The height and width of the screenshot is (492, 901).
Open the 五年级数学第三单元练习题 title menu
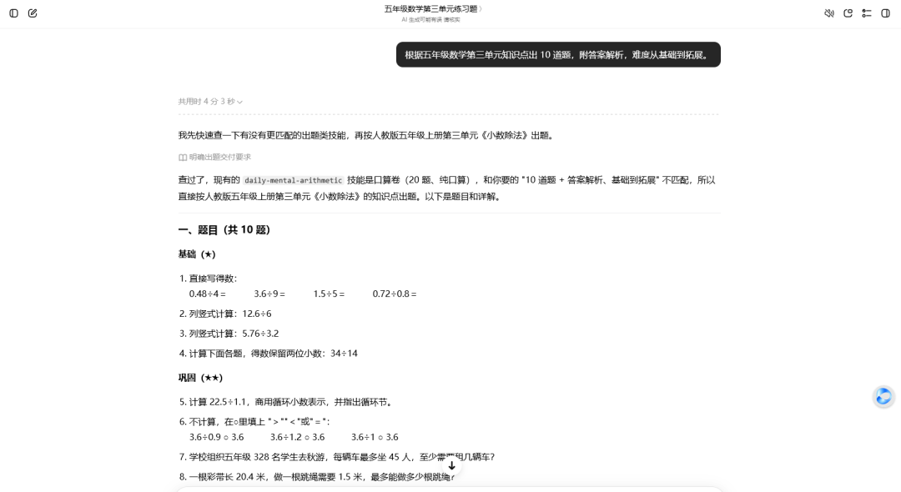point(433,8)
